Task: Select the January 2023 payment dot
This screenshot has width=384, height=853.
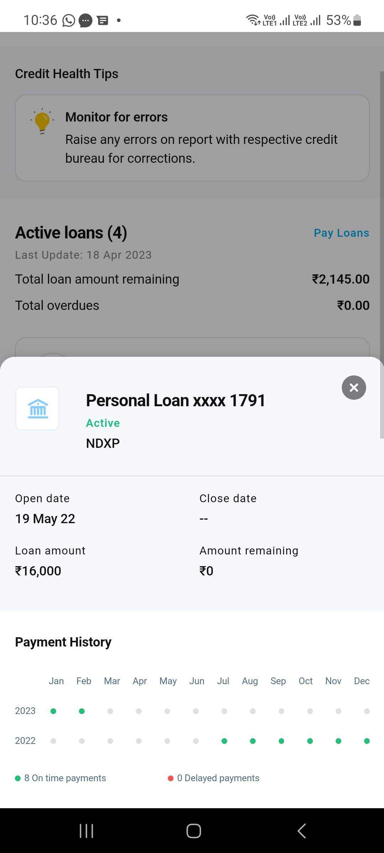Action: [x=53, y=711]
